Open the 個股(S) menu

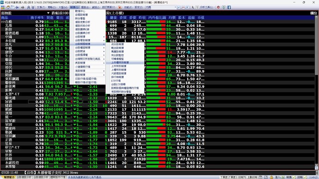click(85, 7)
